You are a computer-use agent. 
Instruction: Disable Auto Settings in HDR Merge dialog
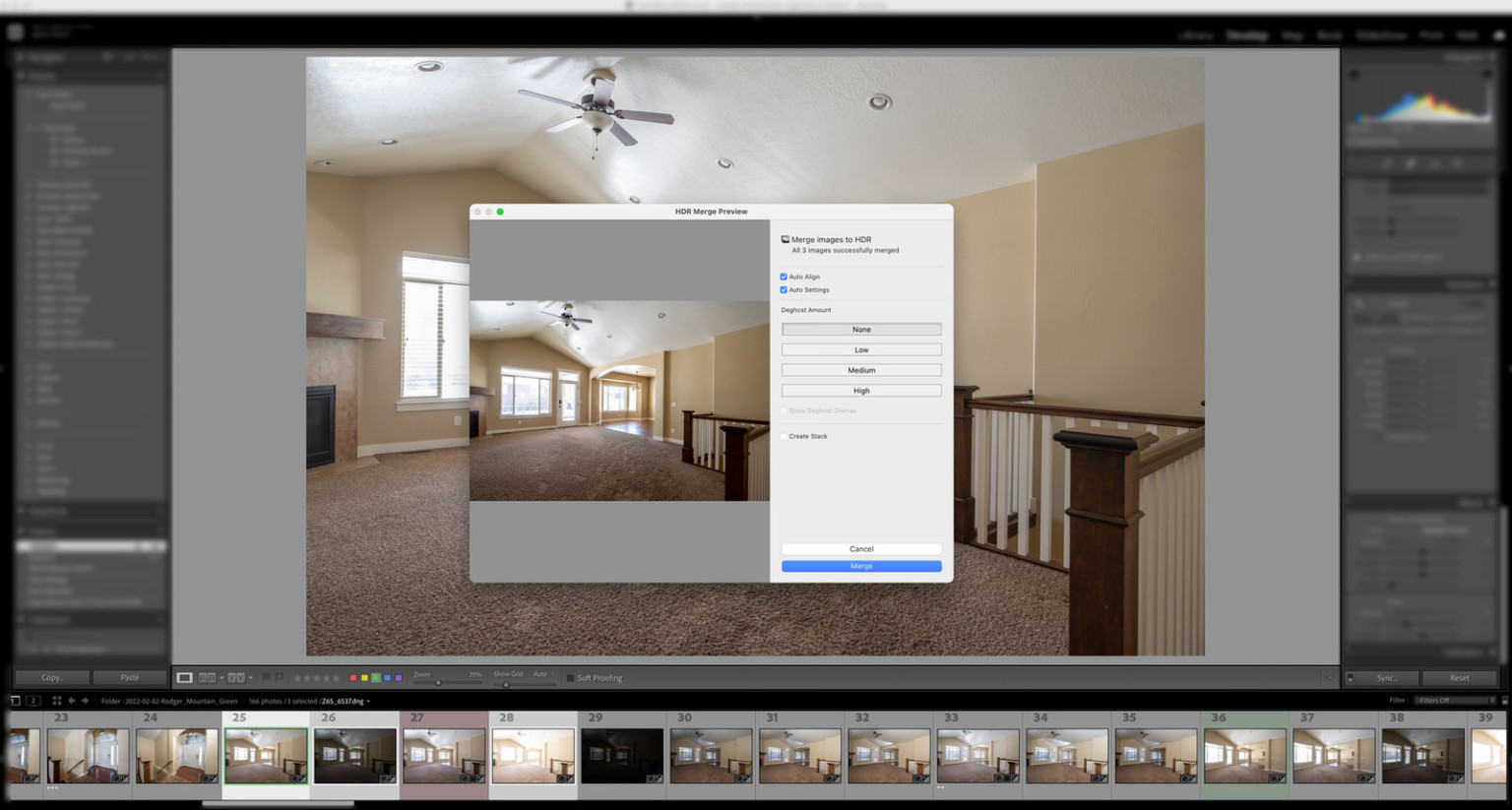784,289
